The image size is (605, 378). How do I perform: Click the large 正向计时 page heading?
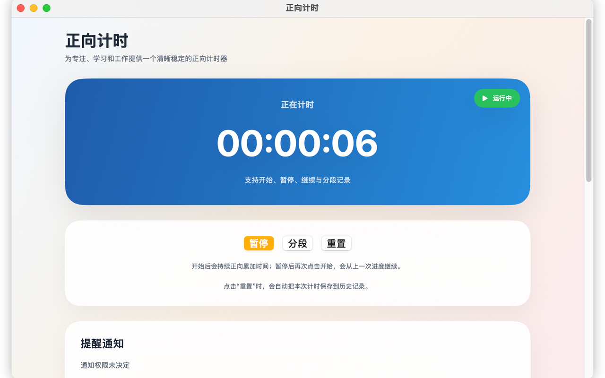[x=97, y=41]
